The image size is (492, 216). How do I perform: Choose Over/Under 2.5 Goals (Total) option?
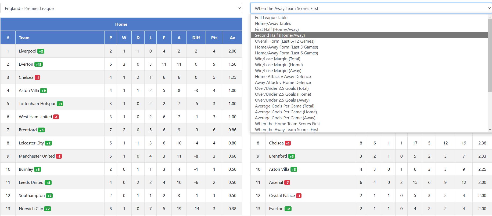coord(282,88)
